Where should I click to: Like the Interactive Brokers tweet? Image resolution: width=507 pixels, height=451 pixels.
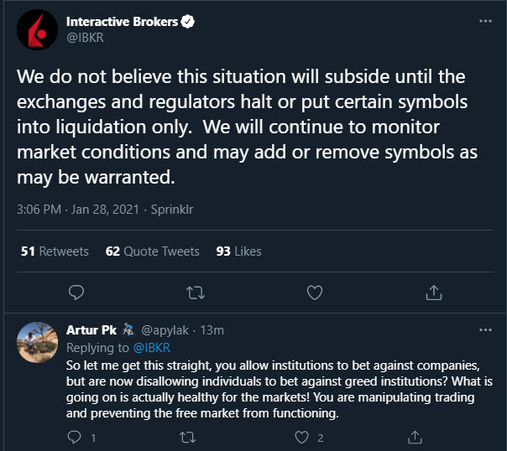pos(315,293)
